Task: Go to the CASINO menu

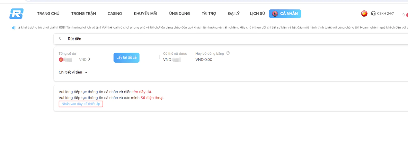Action: [x=115, y=13]
